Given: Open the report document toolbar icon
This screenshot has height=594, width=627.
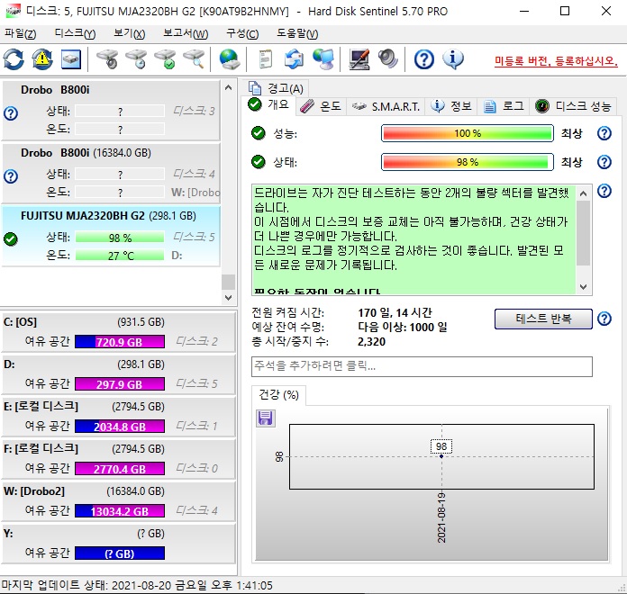Looking at the screenshot, I should coord(265,59).
